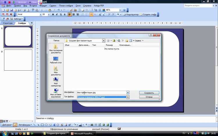The height and width of the screenshot is (136, 218).
Task: Click the Создать слайд button
Action: point(148,15)
